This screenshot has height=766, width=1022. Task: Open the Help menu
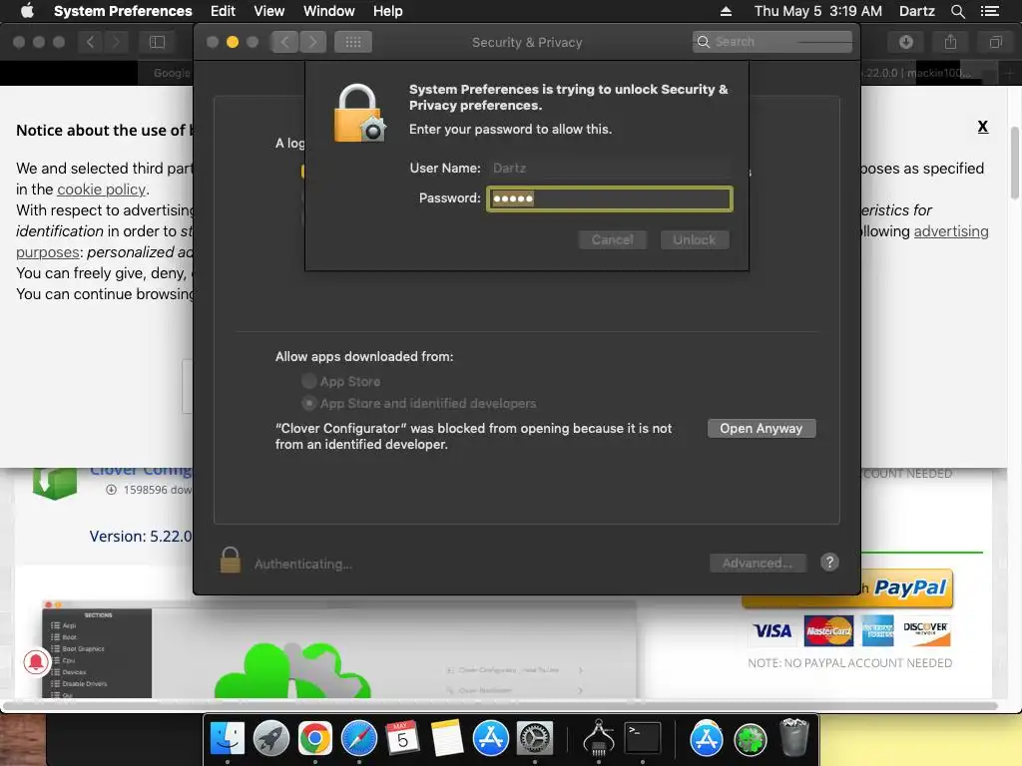pyautogui.click(x=387, y=11)
